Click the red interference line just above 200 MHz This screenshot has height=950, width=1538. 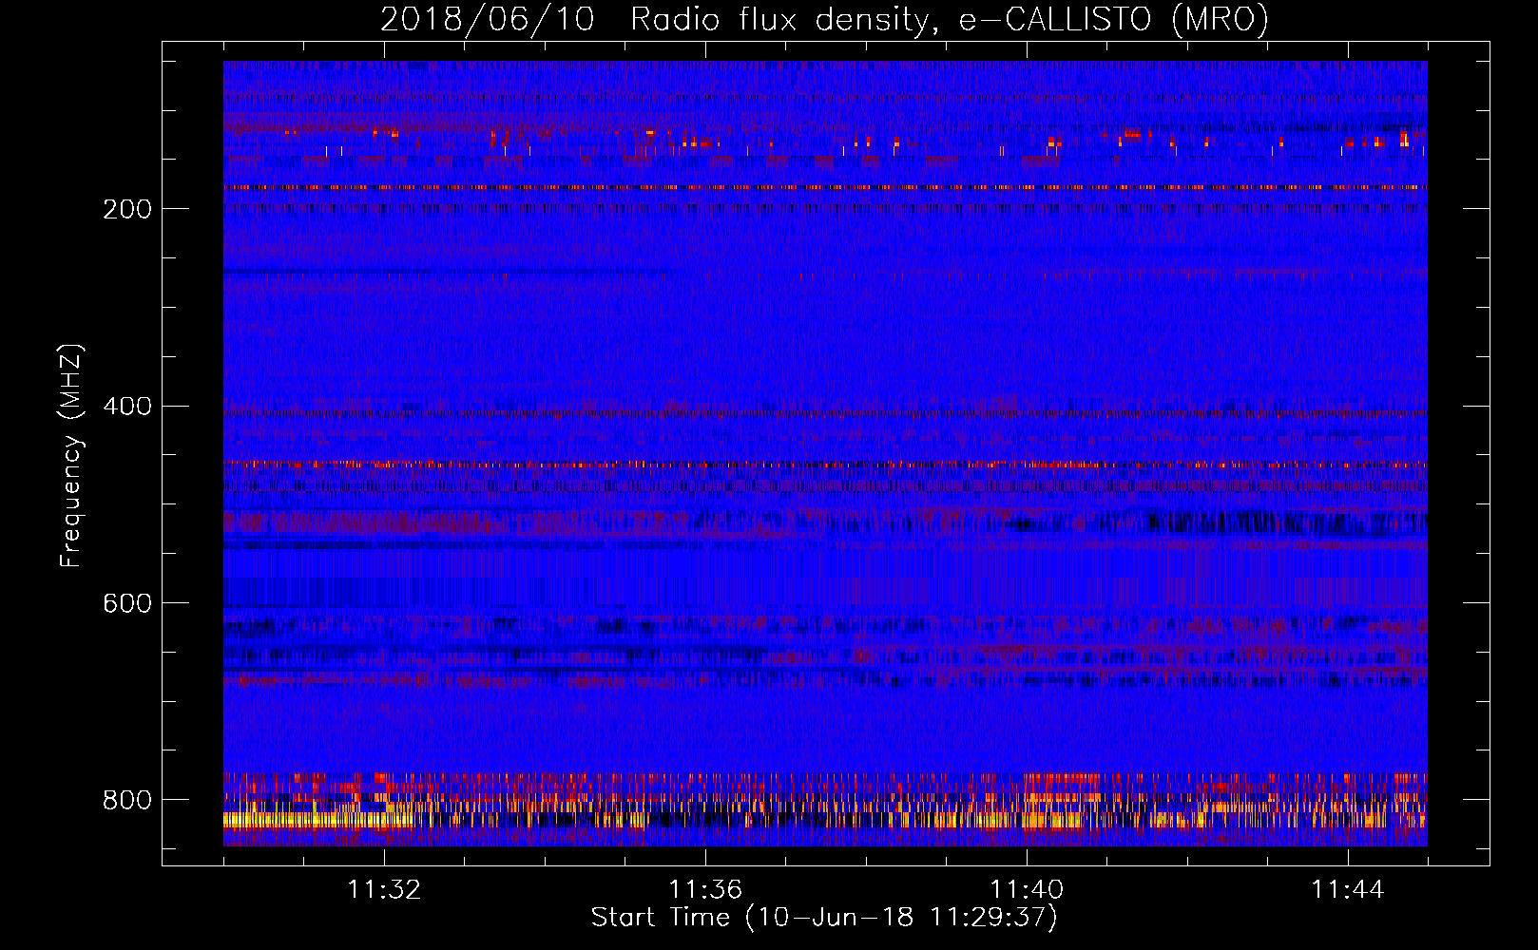click(x=825, y=188)
